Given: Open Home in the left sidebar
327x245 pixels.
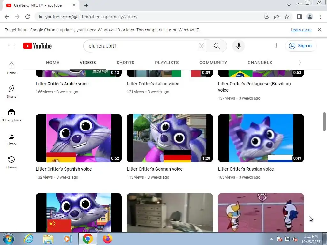Looking at the screenshot, I should (11, 68).
